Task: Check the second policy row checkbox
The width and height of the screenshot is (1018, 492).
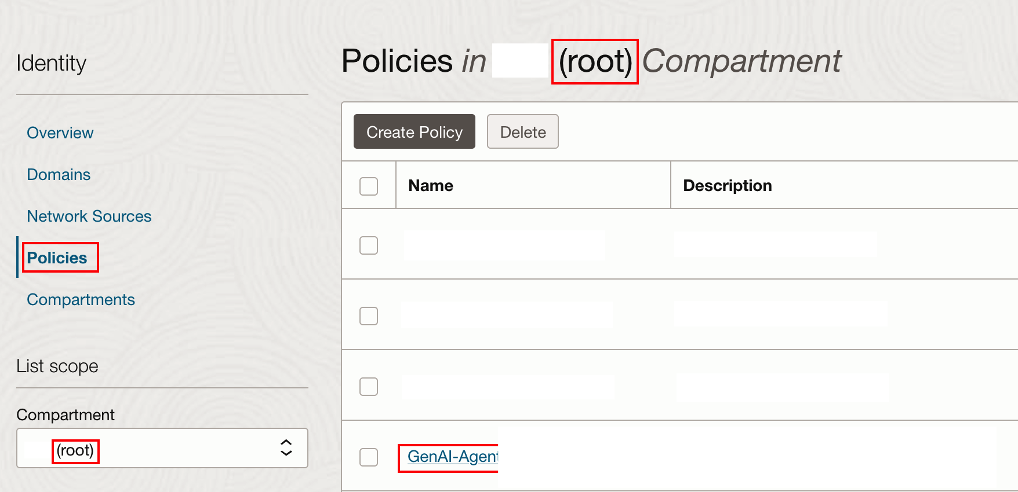Action: (x=369, y=316)
